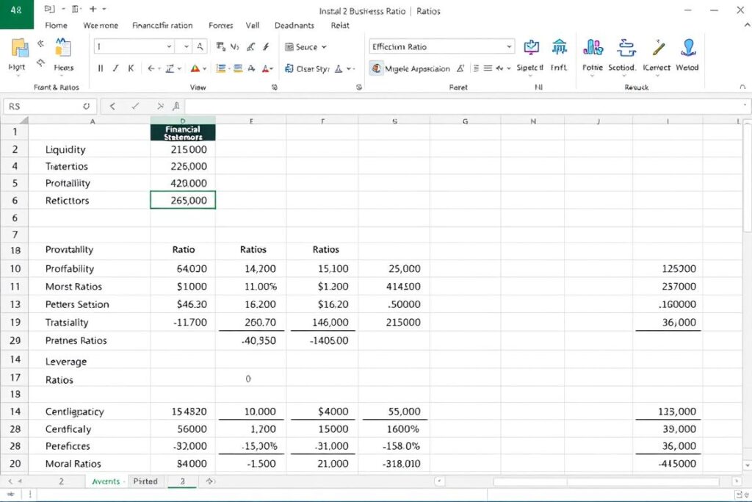Viewport: 752px width, 502px height.
Task: Select the chart insert icon labeled Folrie
Action: [593, 47]
